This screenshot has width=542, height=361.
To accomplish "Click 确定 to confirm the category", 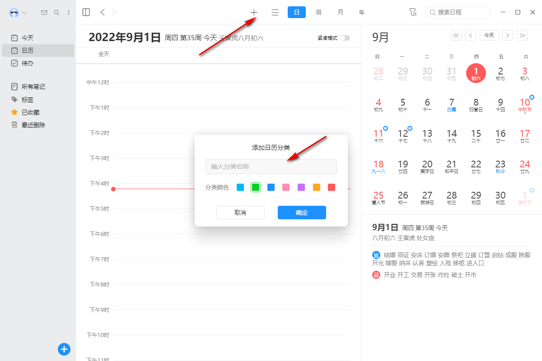I will click(x=302, y=213).
